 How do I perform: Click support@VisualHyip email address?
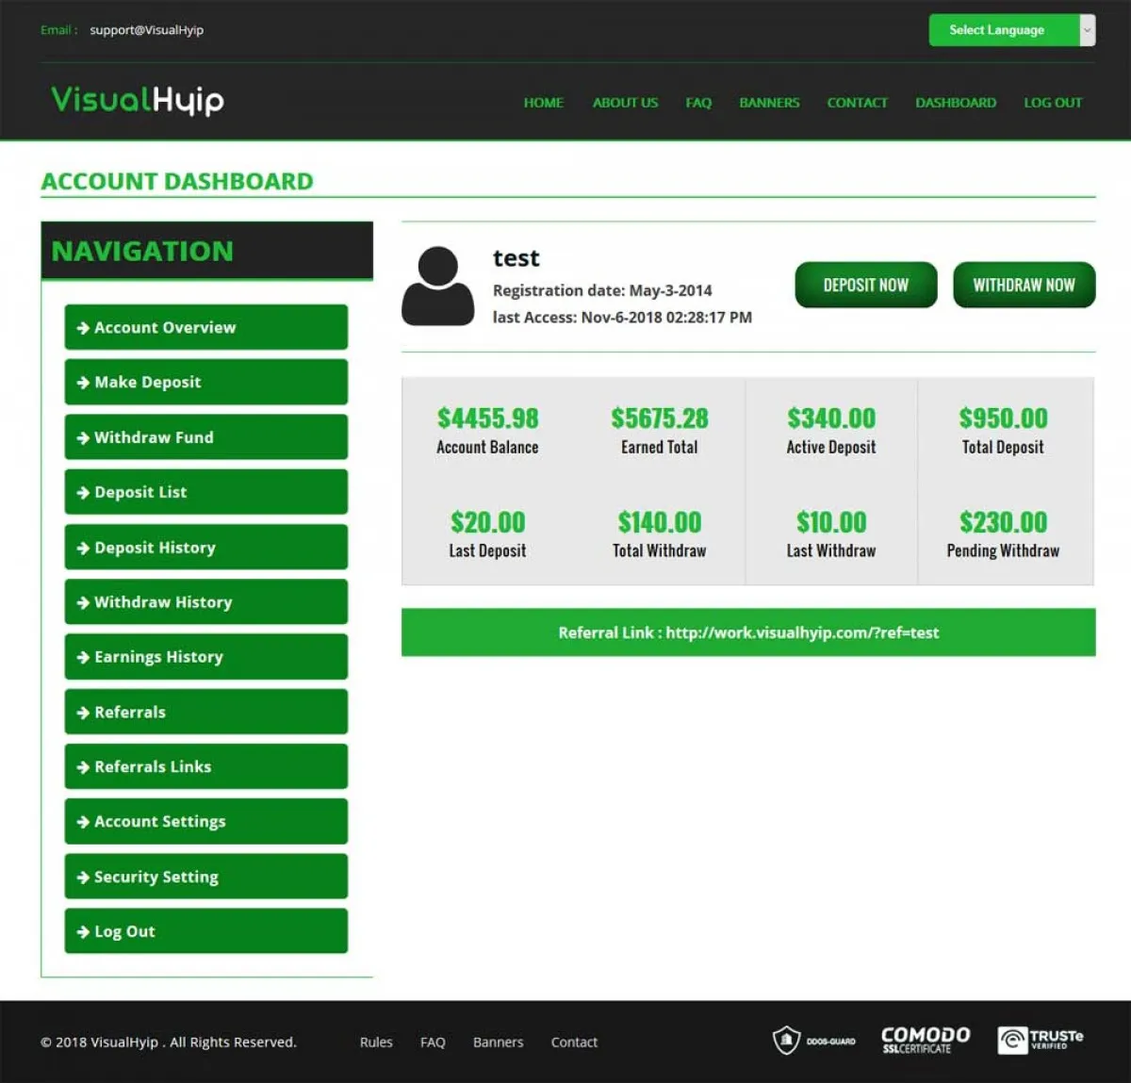click(x=146, y=30)
